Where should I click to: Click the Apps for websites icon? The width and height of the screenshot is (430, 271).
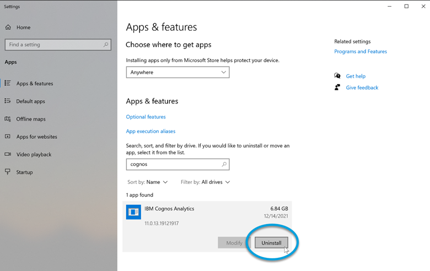tap(8, 136)
